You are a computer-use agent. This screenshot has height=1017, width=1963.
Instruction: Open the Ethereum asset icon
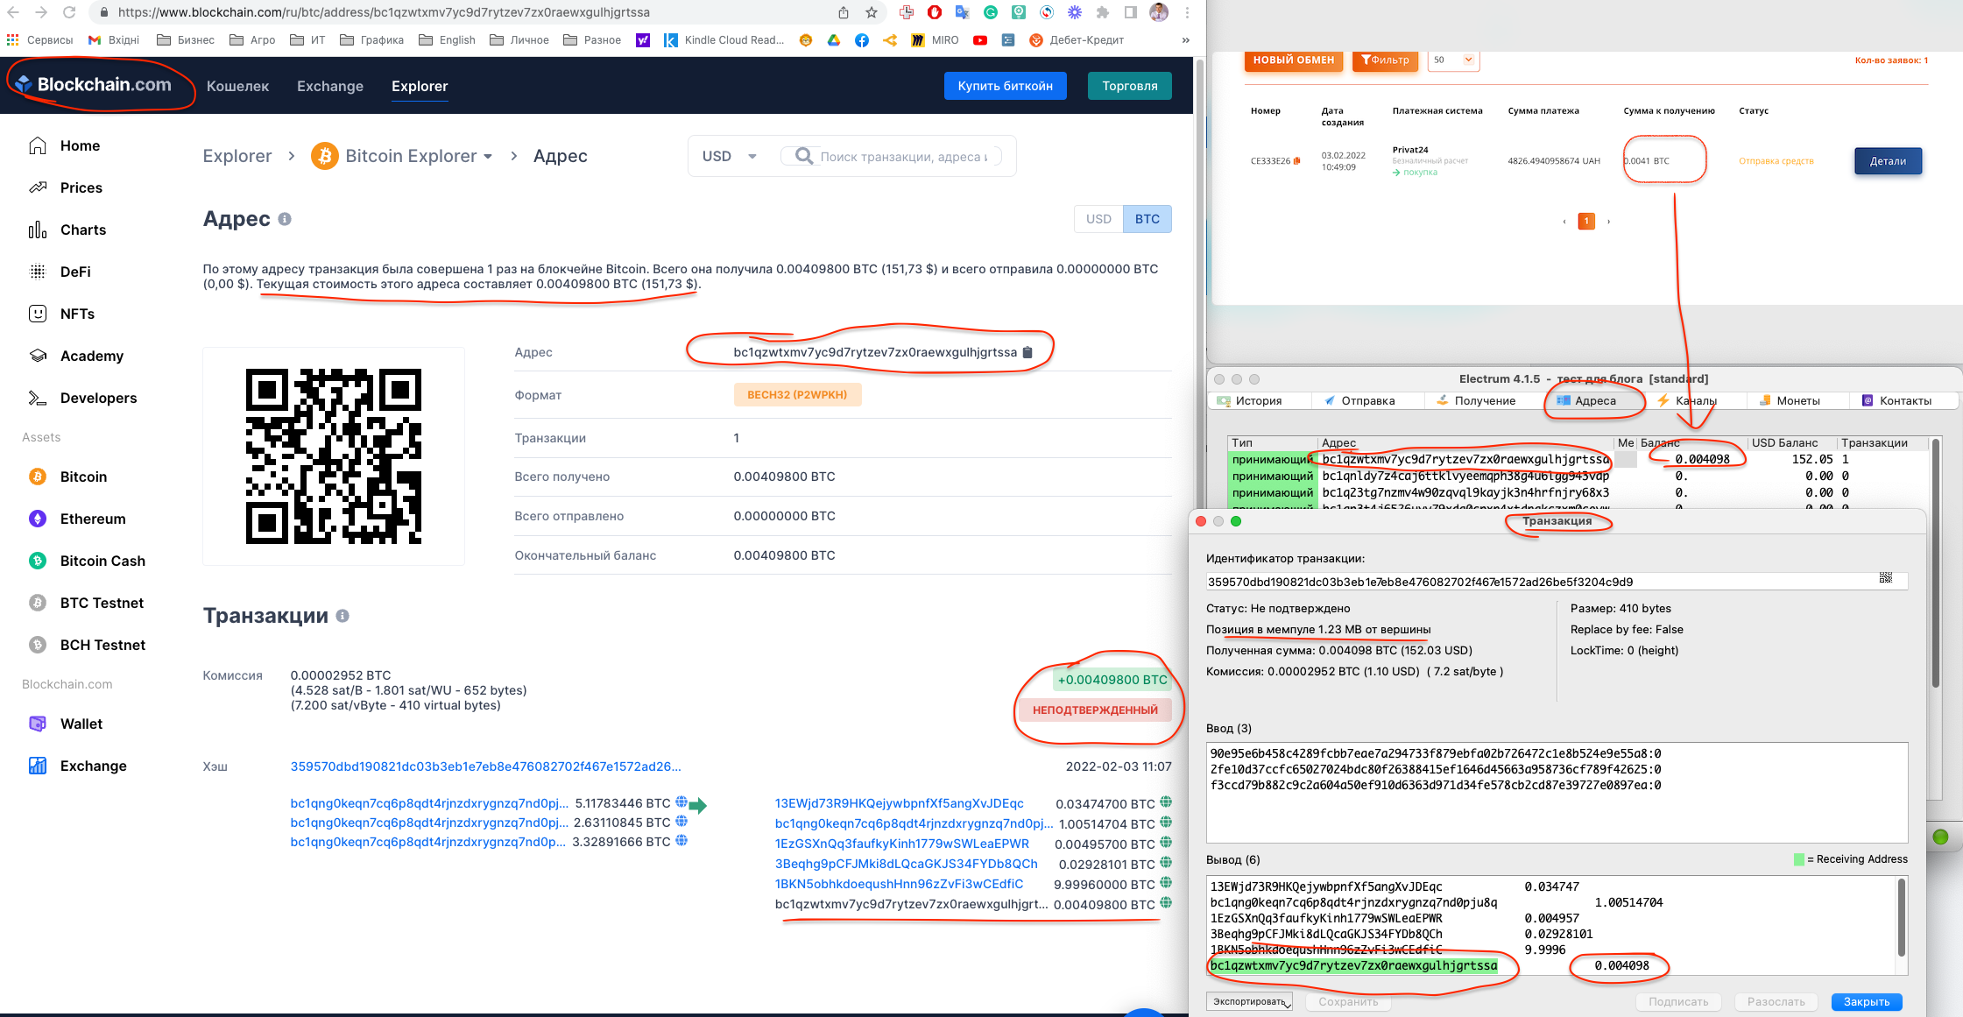38,519
